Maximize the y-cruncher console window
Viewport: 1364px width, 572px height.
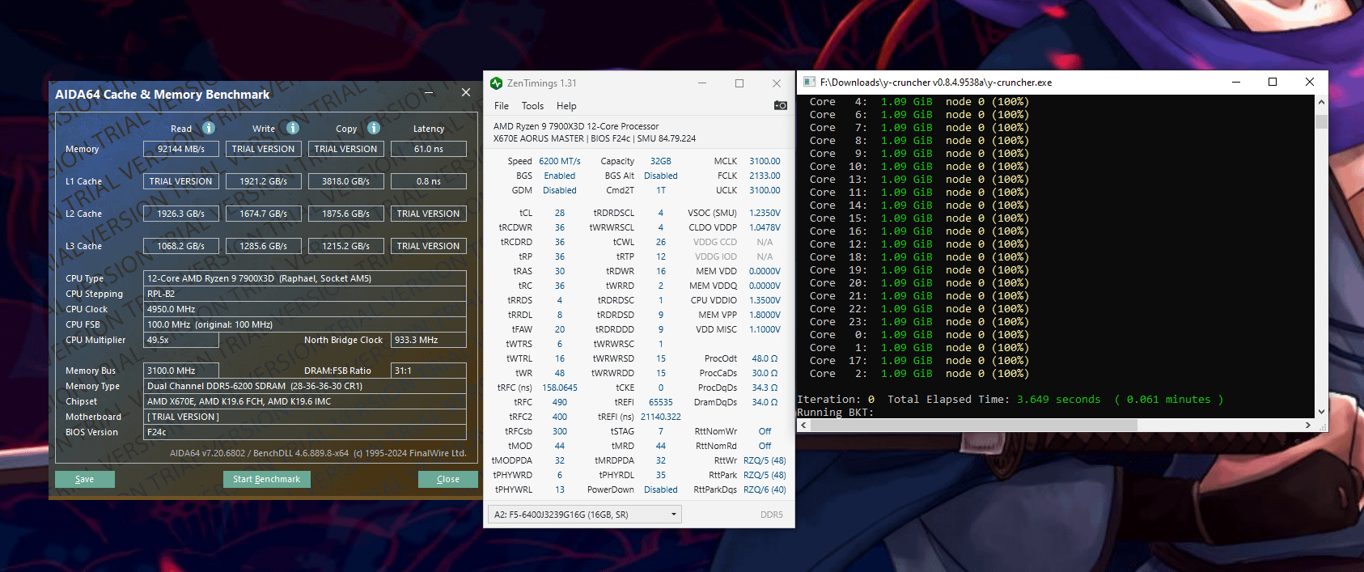[x=1273, y=82]
